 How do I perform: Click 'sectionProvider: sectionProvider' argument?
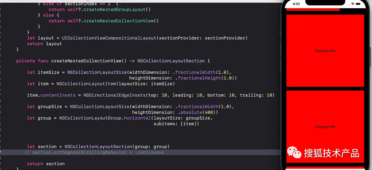point(202,38)
